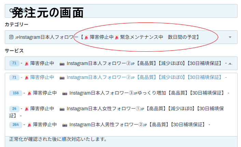241x147 pixels.
Task: Open the category dropdown arrow
Action: pyautogui.click(x=230, y=37)
